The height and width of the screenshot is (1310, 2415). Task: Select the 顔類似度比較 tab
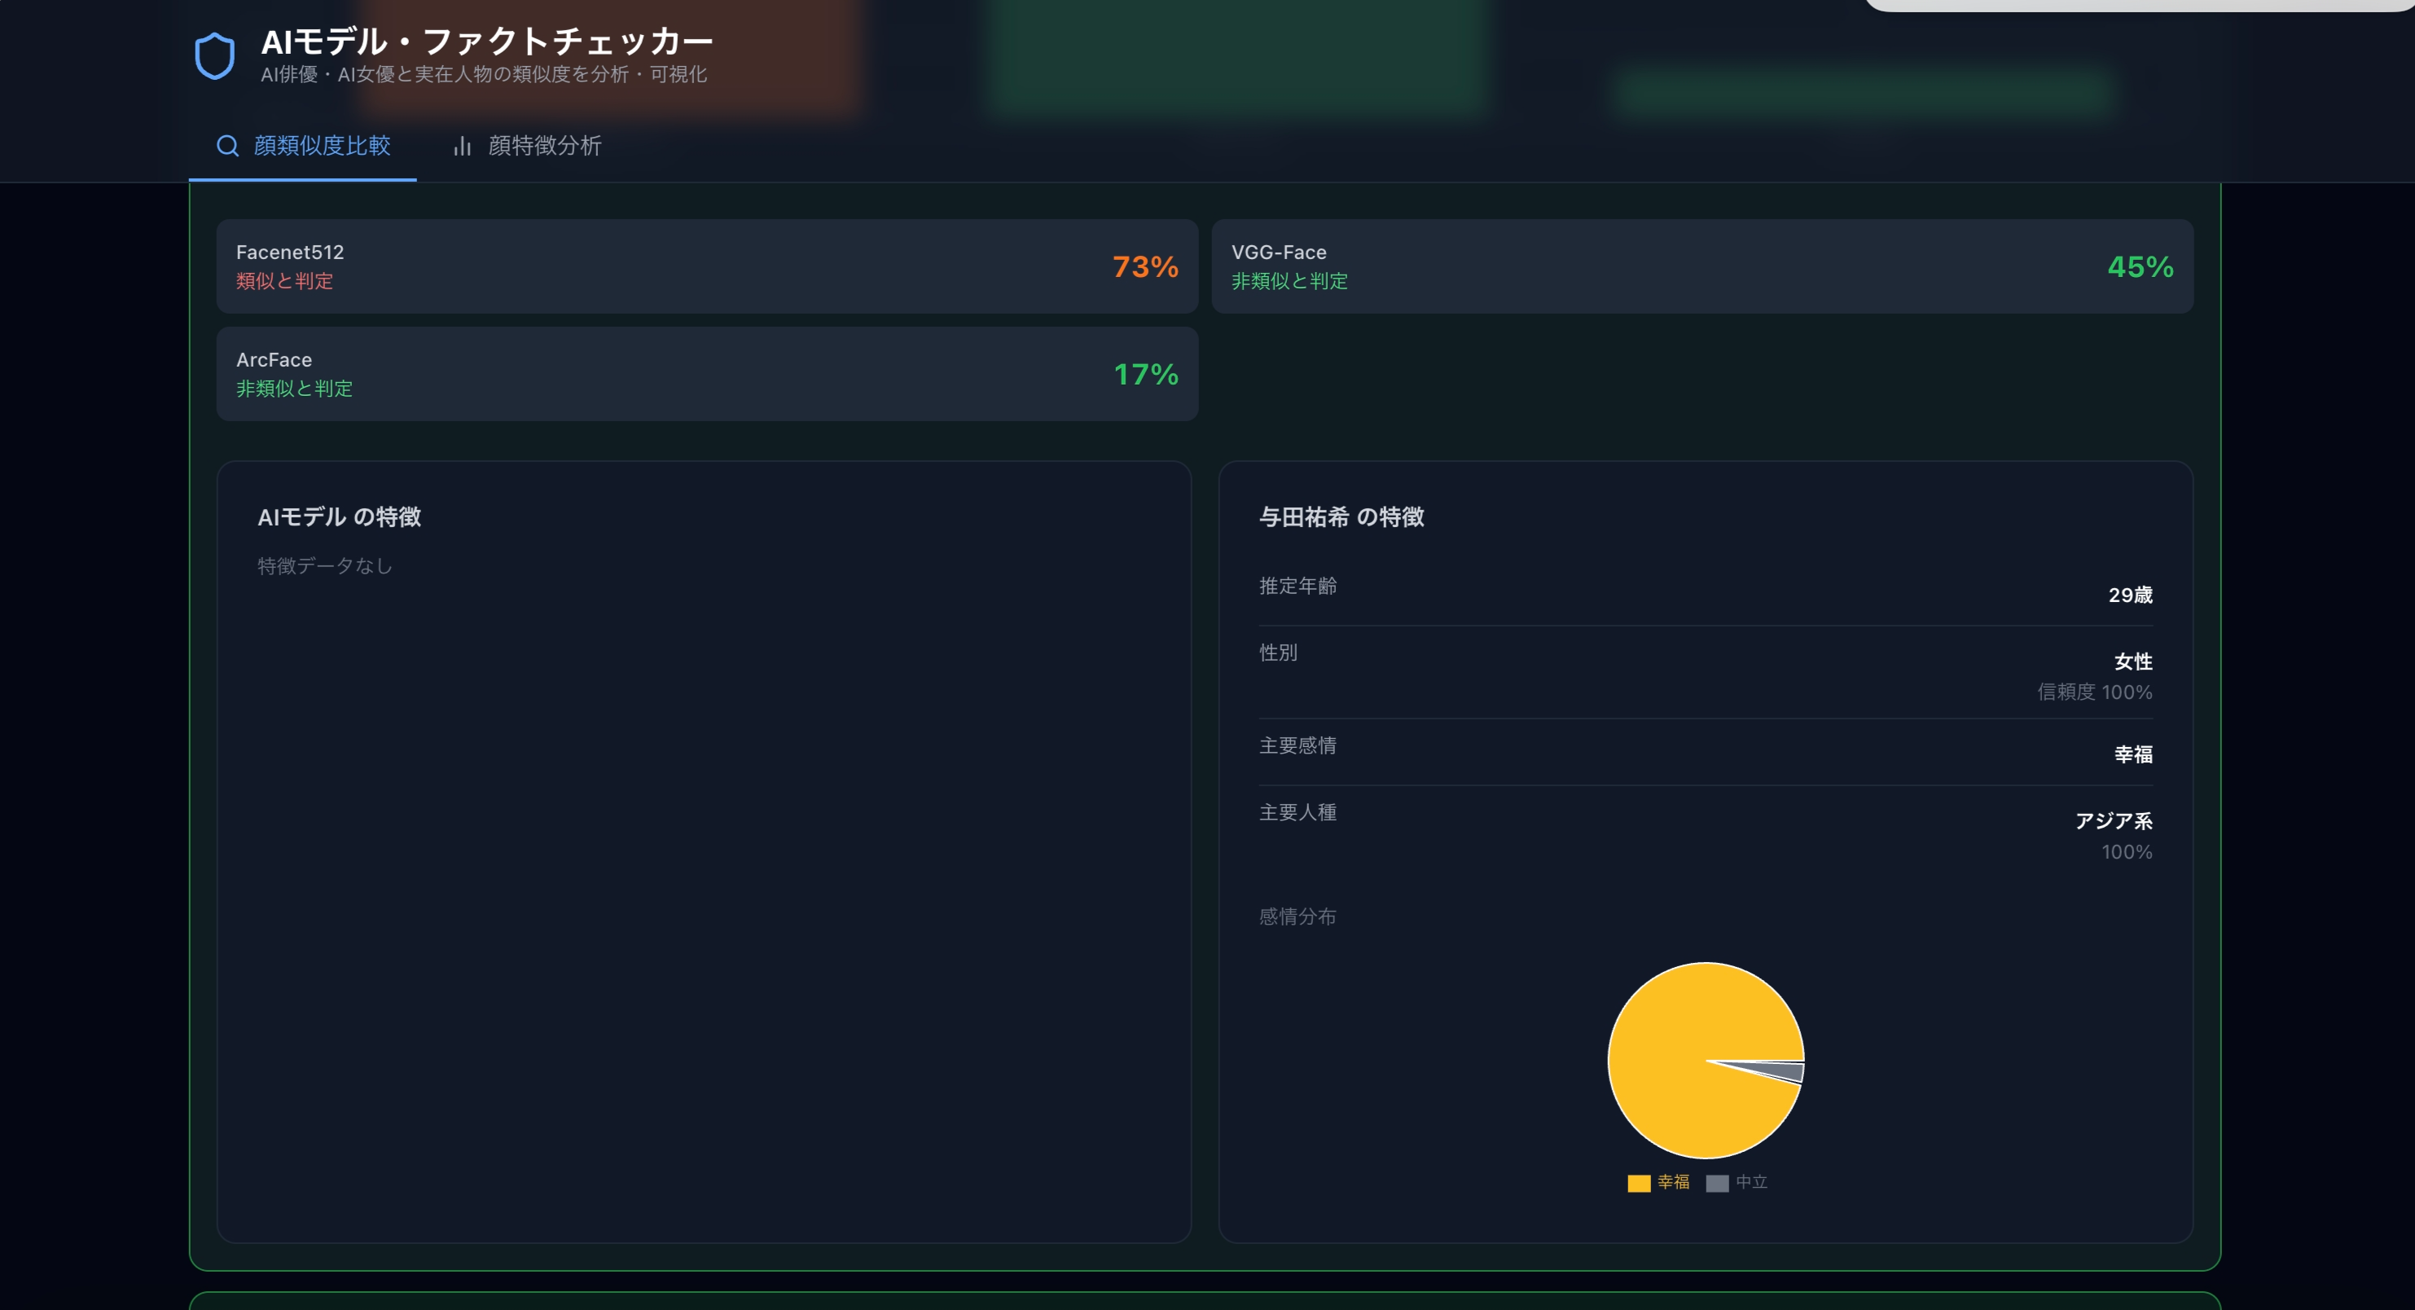[321, 147]
